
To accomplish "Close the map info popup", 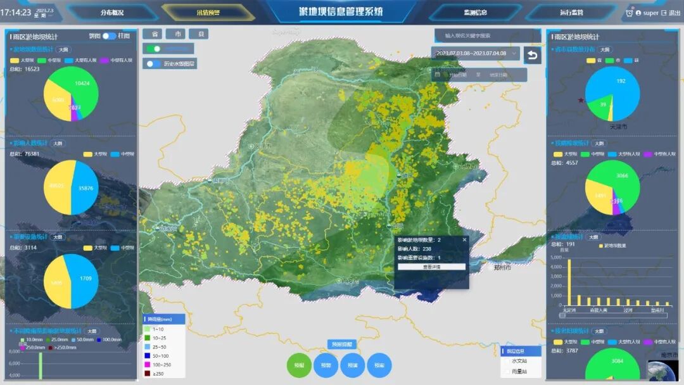I will (464, 239).
